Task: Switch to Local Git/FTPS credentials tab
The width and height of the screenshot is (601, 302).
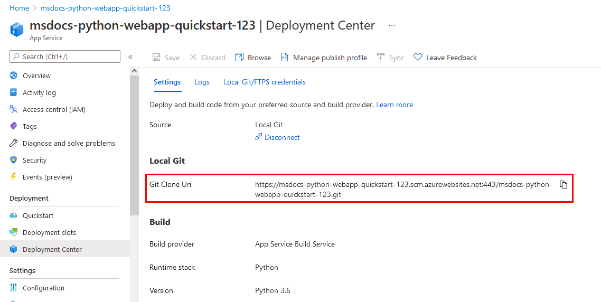Action: tap(264, 82)
